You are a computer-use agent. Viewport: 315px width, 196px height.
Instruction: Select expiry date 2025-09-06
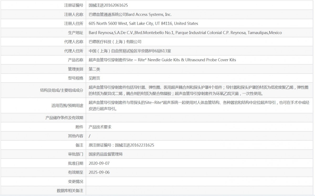point(99,172)
